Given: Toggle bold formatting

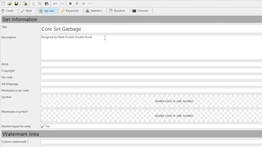Looking at the screenshot, I should 70,4.
